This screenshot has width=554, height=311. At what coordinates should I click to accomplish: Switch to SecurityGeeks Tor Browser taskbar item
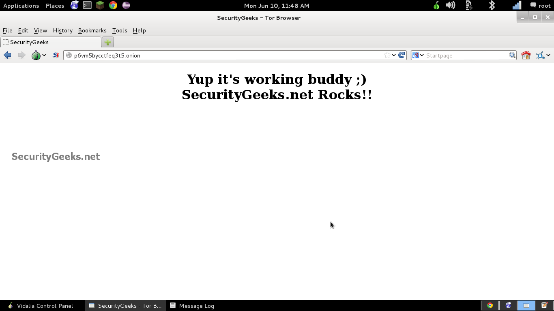pos(126,306)
